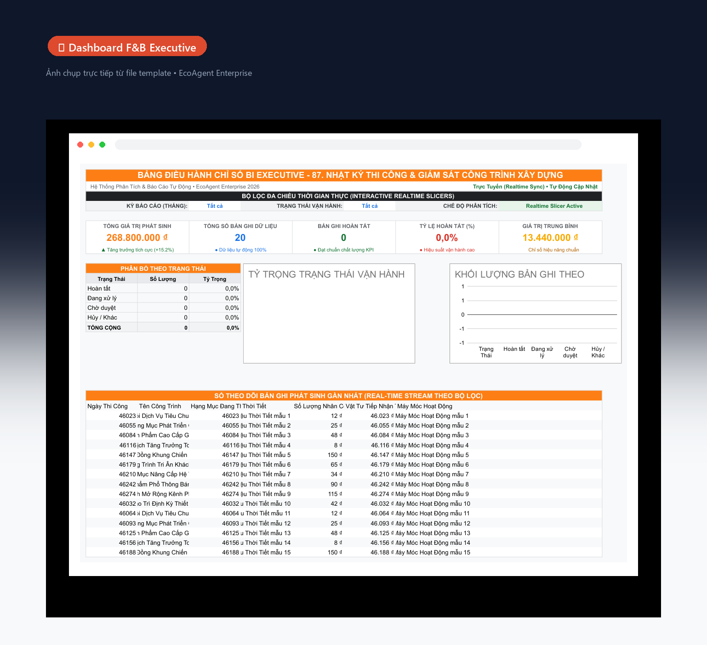Screen dimensions: 707x645
Task: Click the Bộ Lọc Đa Chiều Thời Gian Thực header
Action: point(344,196)
